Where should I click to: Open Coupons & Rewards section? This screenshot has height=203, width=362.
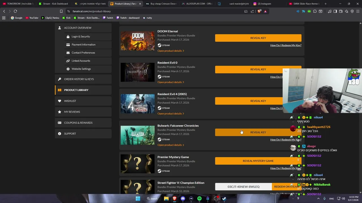(83, 123)
